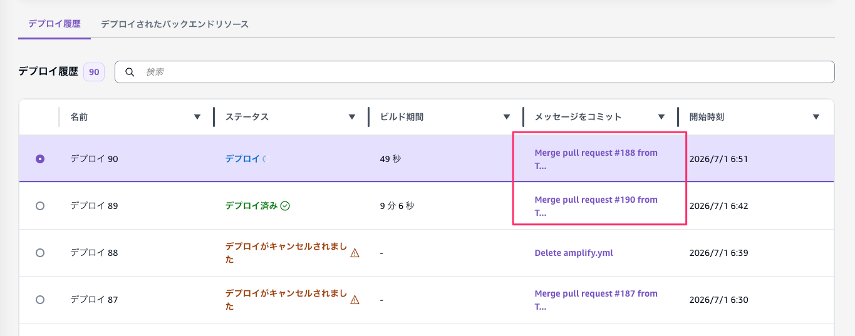
Task: Select the デプロイ 87 radio button
Action: coord(40,300)
